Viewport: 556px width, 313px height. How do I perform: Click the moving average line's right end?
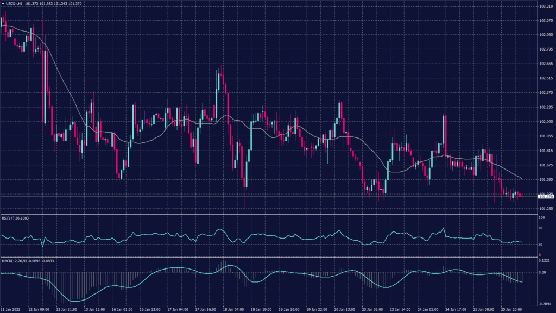(522, 179)
